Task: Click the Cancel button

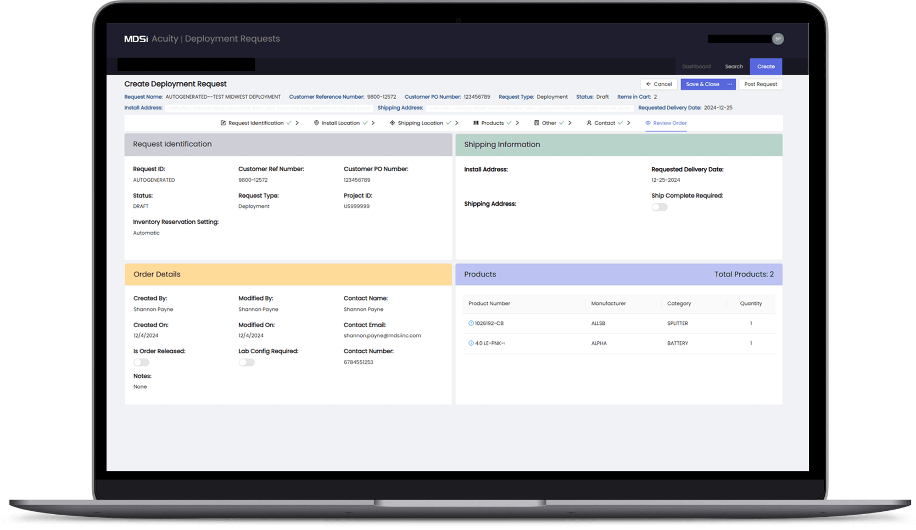Action: point(659,84)
